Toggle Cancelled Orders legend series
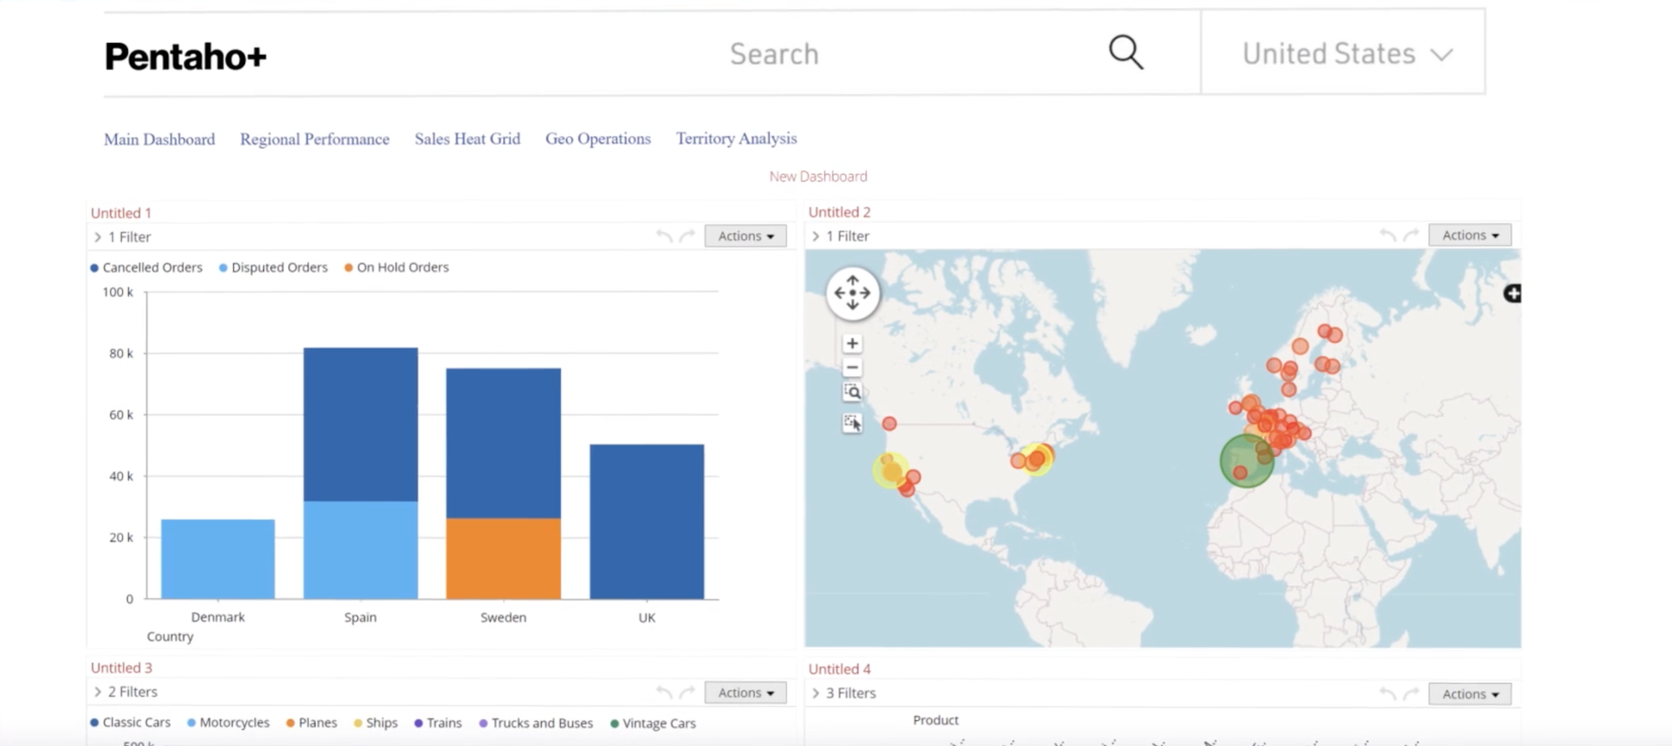Image resolution: width=1672 pixels, height=746 pixels. (x=146, y=267)
